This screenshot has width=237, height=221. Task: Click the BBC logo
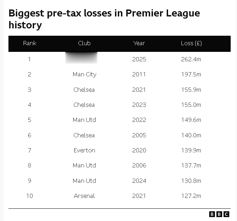pyautogui.click(x=219, y=214)
